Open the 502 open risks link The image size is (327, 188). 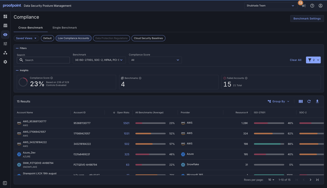tap(127, 144)
